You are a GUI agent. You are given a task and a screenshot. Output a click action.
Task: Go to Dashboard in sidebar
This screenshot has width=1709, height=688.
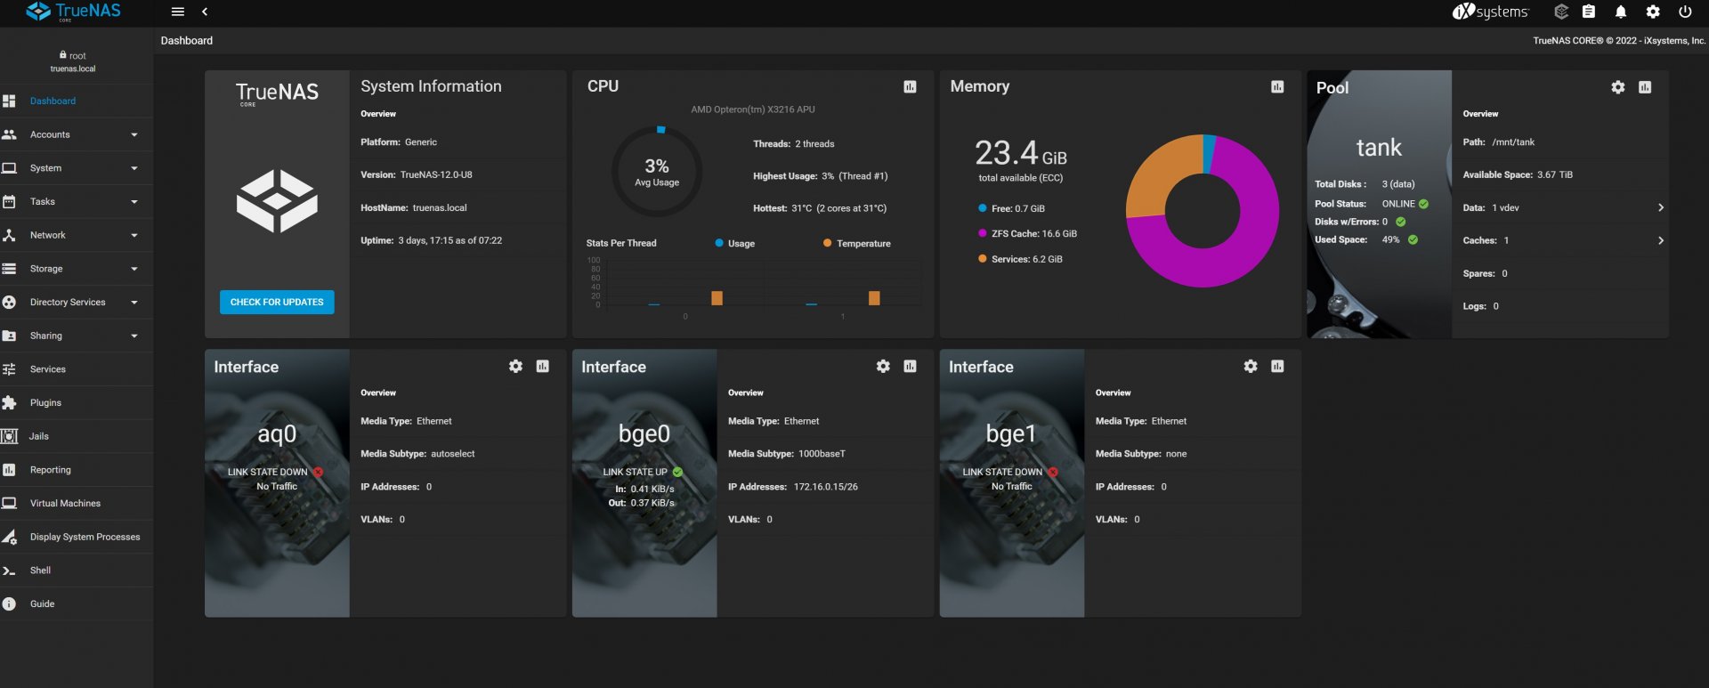tap(77, 101)
